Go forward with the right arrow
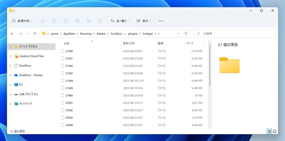Screen dimensions: 285x141 pos(20,34)
